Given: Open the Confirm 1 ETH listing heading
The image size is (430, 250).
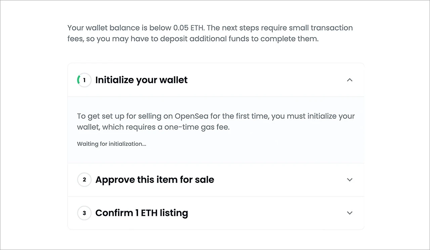Looking at the screenshot, I should click(141, 213).
